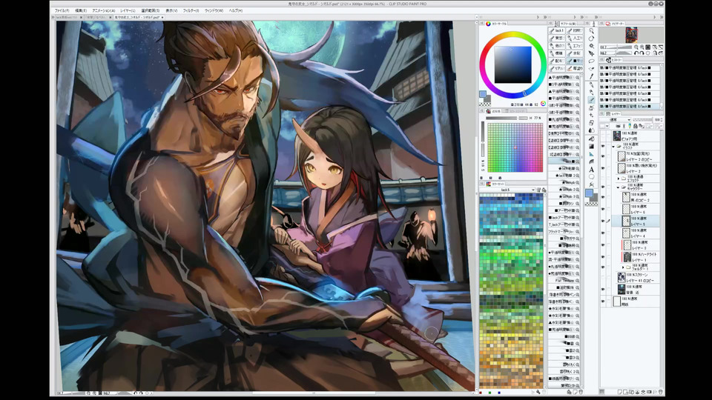
Task: Select the Operation object tool
Action: pyautogui.click(x=591, y=46)
